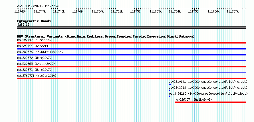
Task: Select the red loss bar for esv2760771
Action: [131, 78]
